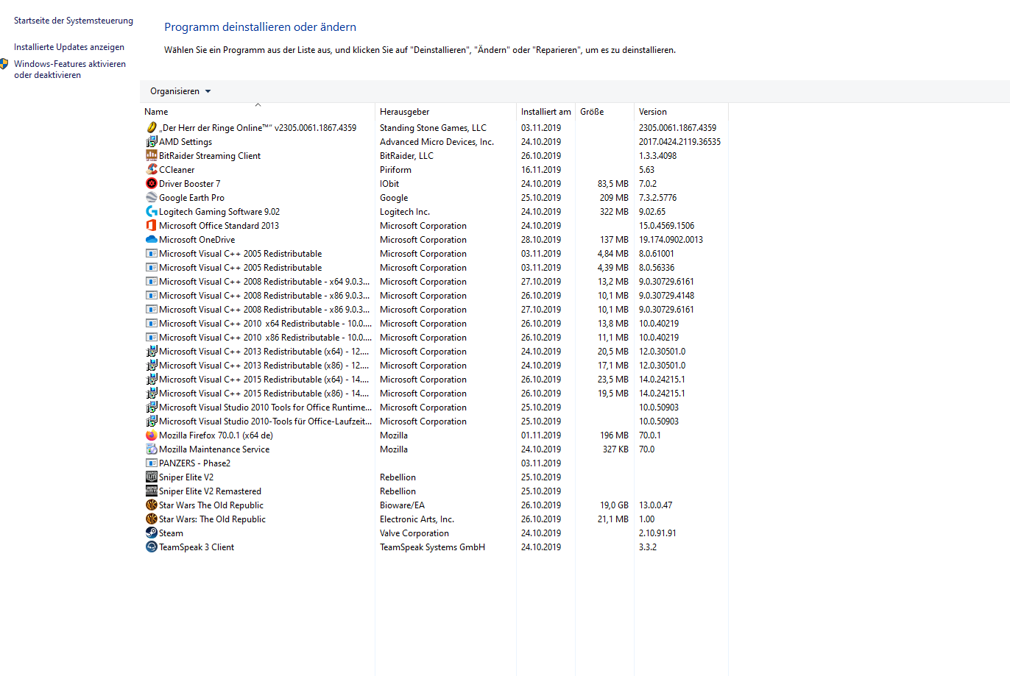Click the Driver Booster 7 icon
1010x676 pixels.
152,183
